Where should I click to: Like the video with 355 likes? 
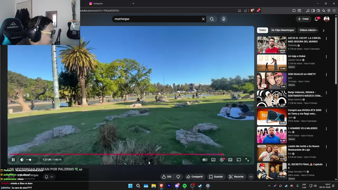(x=167, y=177)
